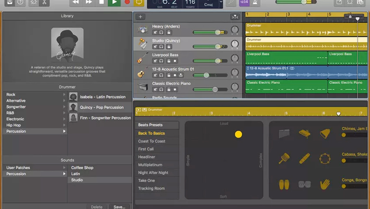Enable the metronome icon

click(255, 2)
